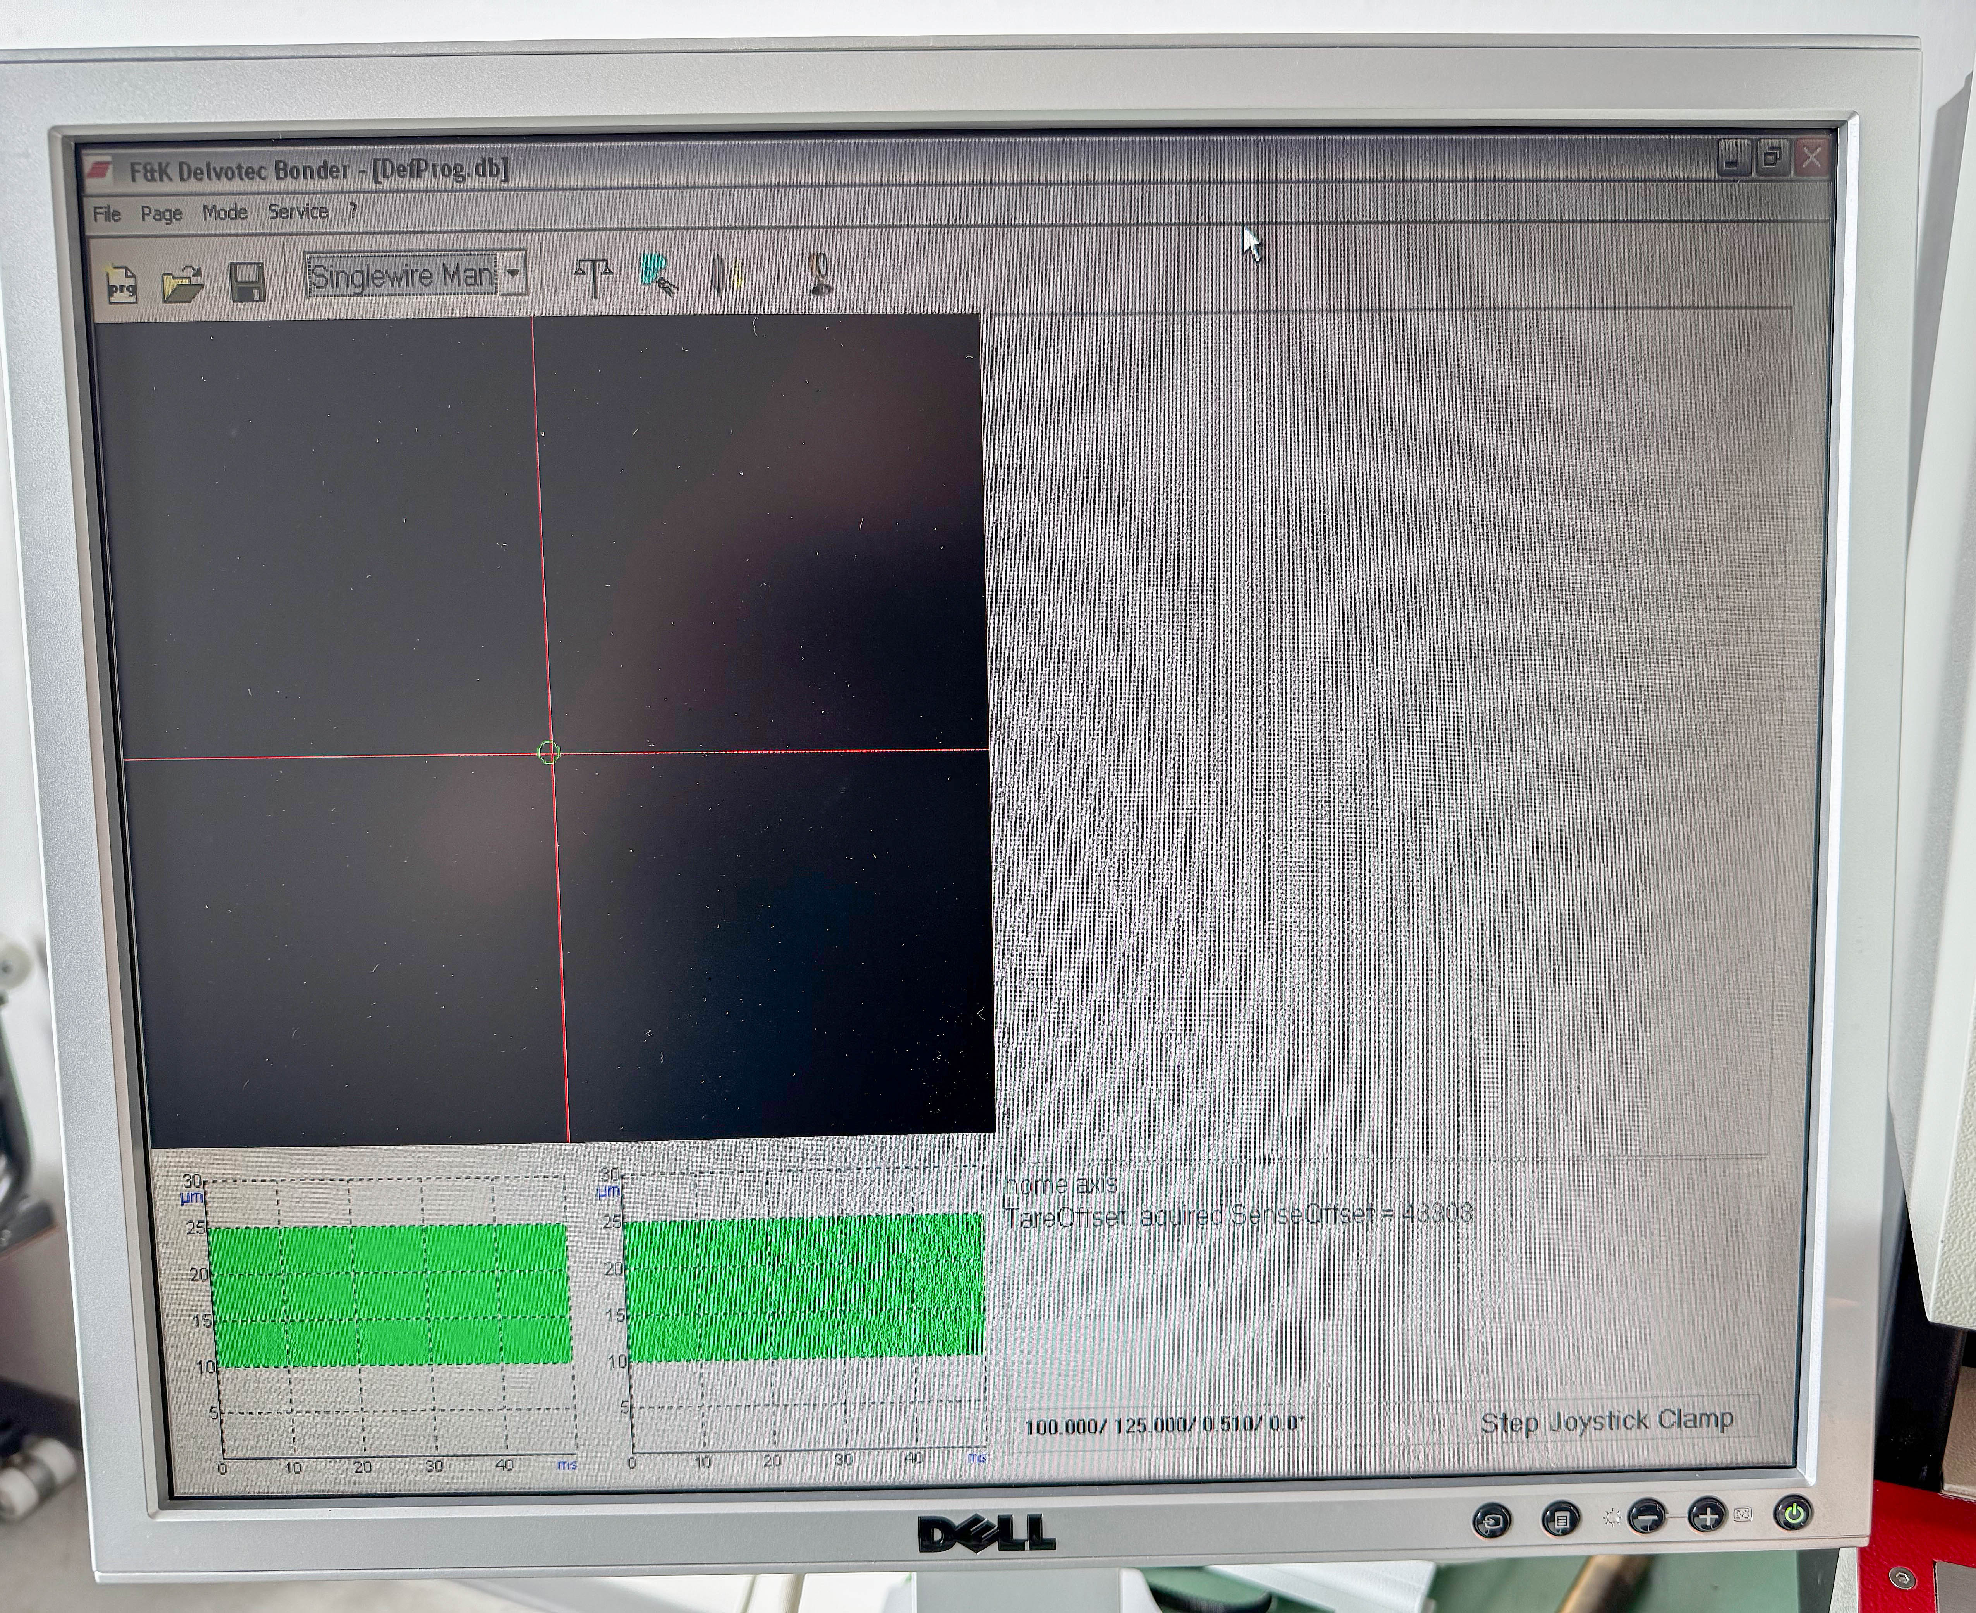
Task: Click 'Step' in the status bar
Action: [1509, 1423]
